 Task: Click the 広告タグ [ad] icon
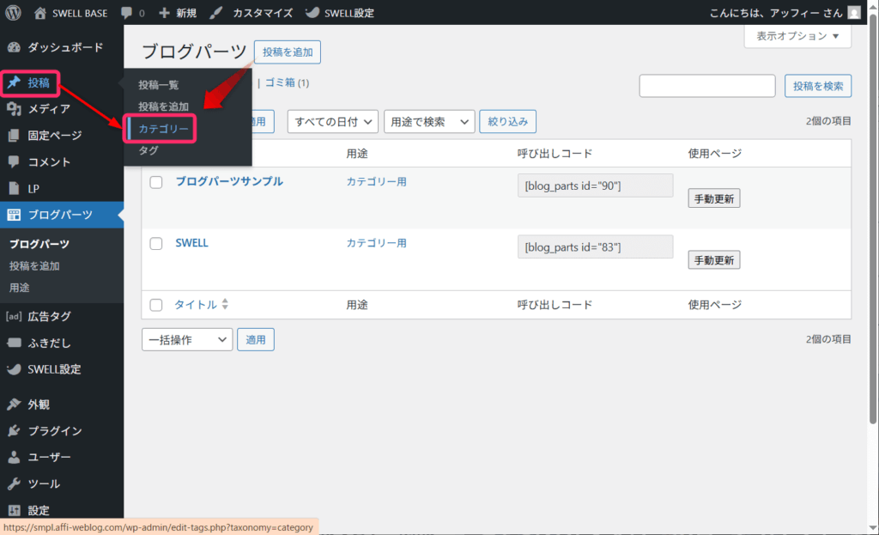tap(14, 316)
